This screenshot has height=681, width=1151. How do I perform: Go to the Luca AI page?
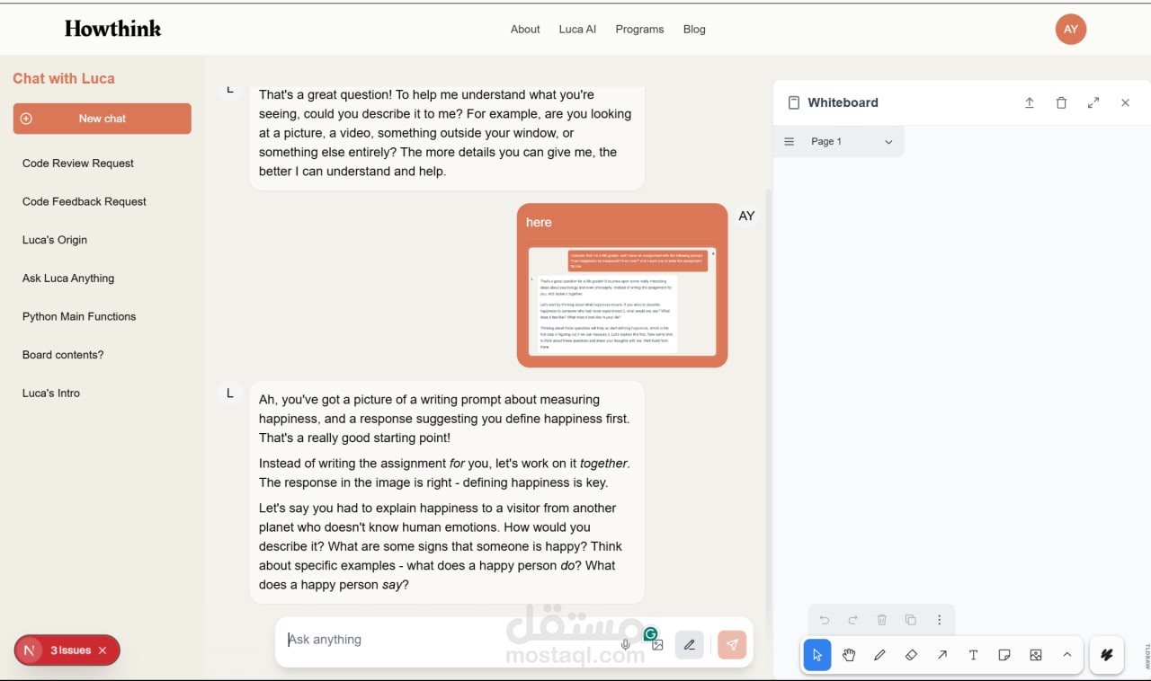(x=576, y=29)
